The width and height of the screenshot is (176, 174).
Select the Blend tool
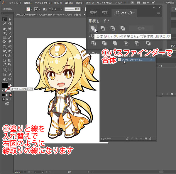[x=10, y=65]
